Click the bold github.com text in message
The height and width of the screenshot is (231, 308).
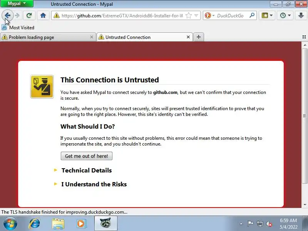tap(165, 92)
